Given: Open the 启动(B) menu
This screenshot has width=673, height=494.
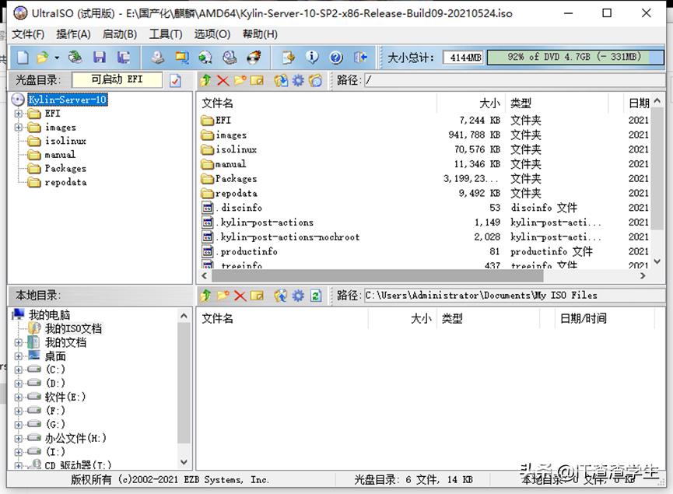Looking at the screenshot, I should pyautogui.click(x=119, y=34).
